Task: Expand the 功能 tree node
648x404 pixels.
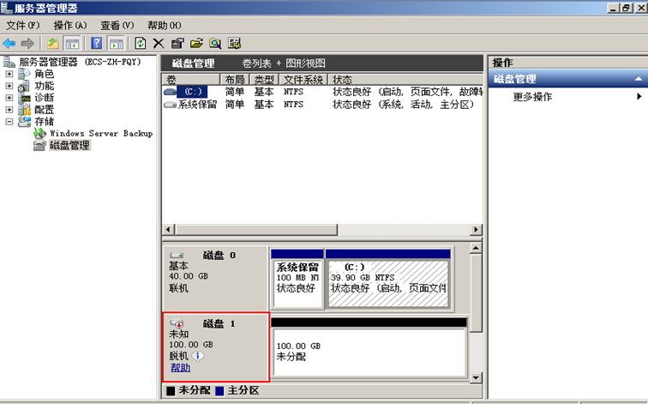Action: click(x=9, y=86)
